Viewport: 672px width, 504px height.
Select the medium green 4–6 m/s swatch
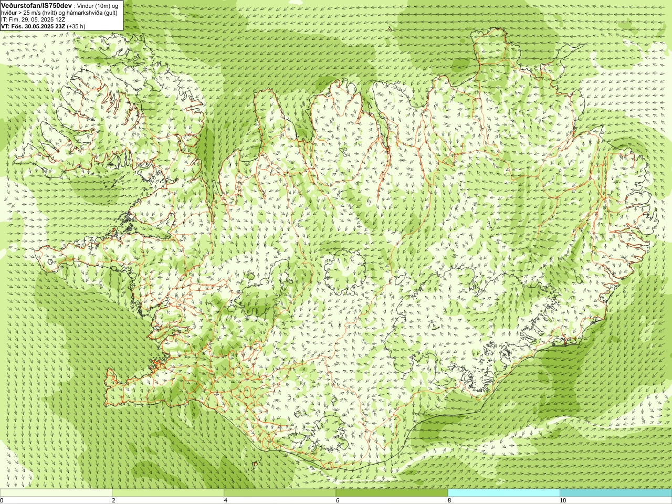[x=280, y=493]
